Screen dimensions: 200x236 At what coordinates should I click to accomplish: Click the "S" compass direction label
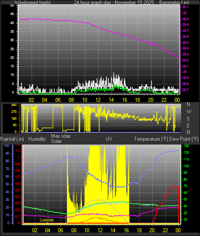(188, 119)
